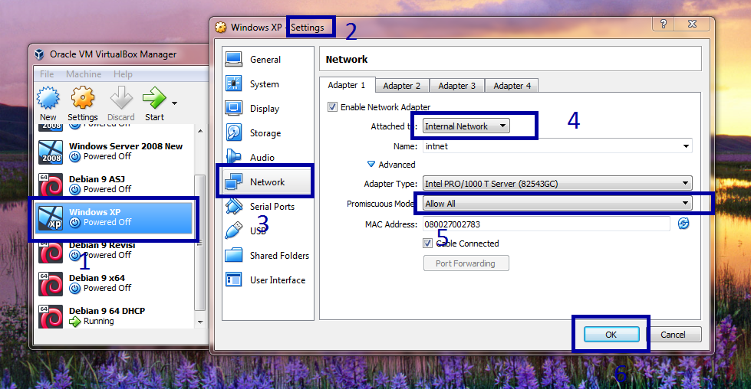Screen dimensions: 751x389
Task: Close the Windows XP Settings dialog
Action: point(693,24)
